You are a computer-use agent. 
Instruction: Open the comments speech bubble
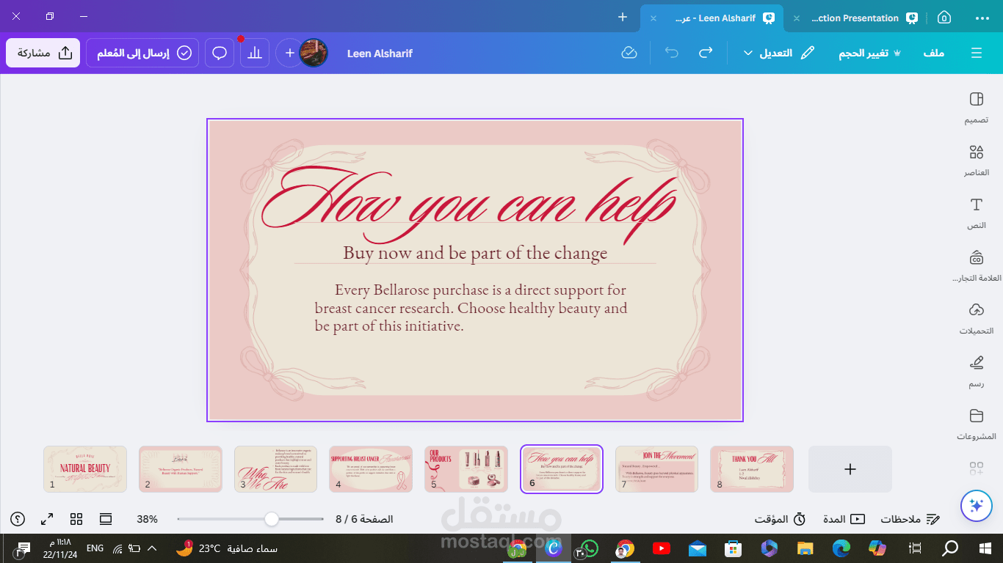click(220, 53)
